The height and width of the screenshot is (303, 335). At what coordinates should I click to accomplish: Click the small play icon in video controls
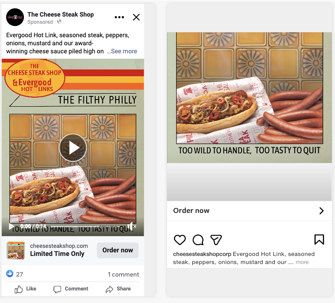[x=12, y=226]
